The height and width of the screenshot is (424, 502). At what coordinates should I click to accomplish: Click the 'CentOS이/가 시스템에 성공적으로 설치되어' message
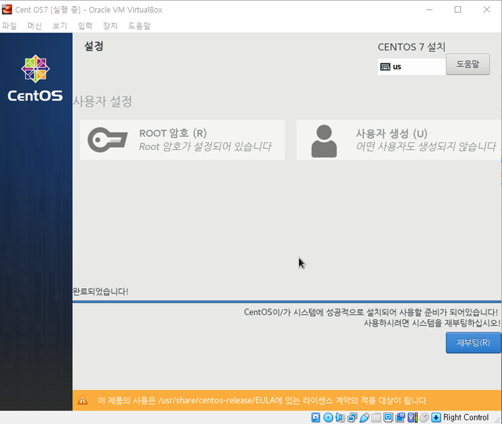[x=371, y=312]
